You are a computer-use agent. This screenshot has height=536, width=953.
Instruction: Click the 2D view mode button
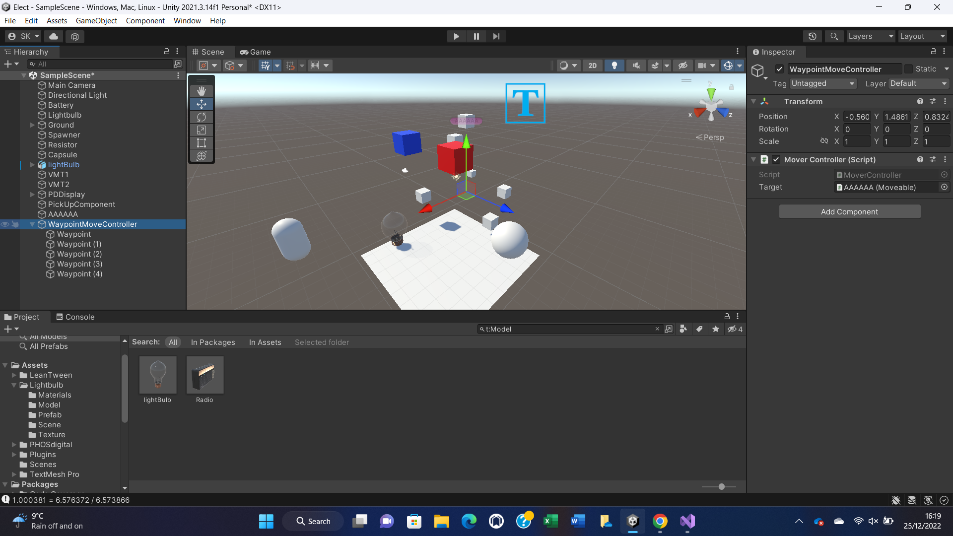(591, 66)
